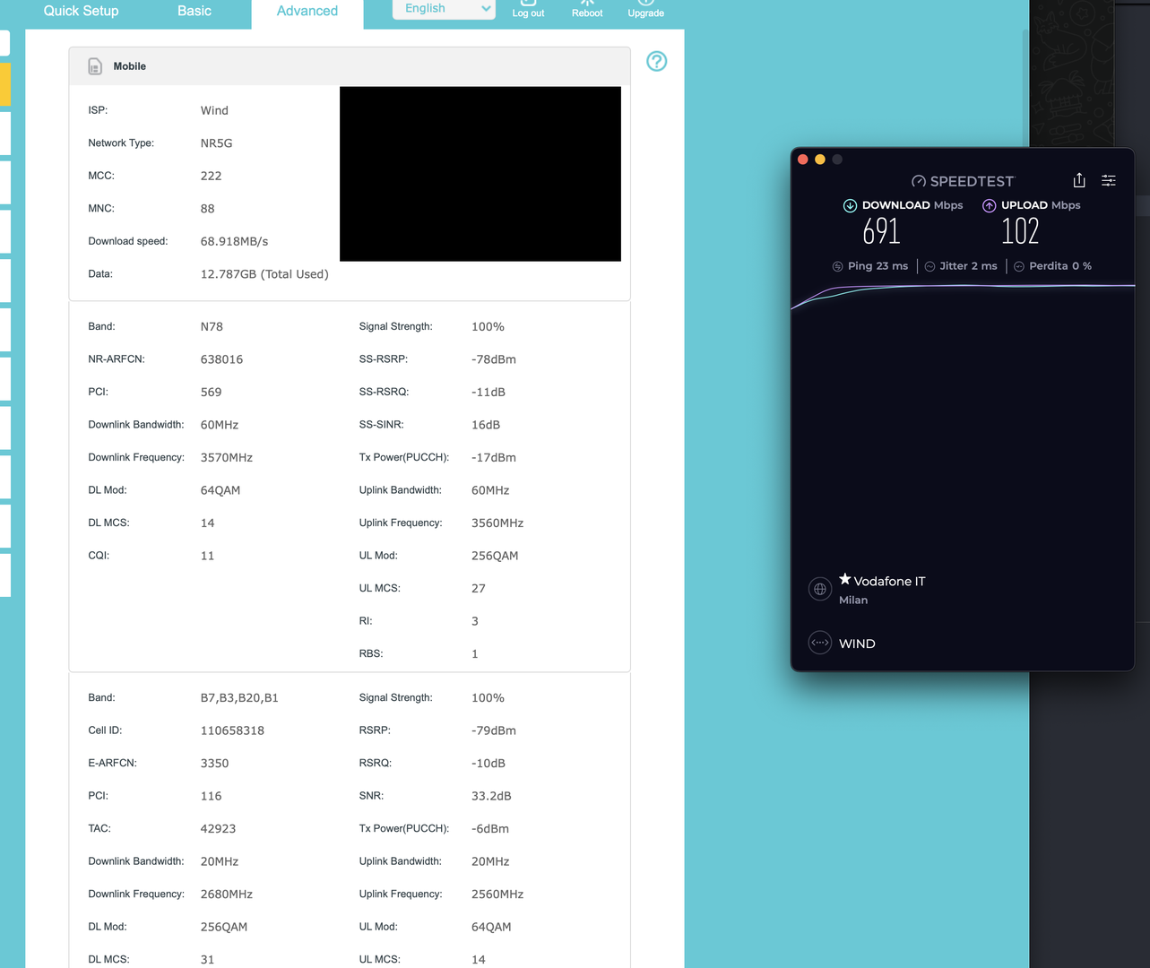
Task: Open the English language dropdown
Action: [x=445, y=9]
